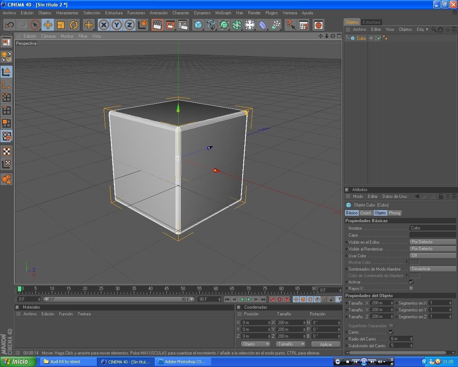The width and height of the screenshot is (458, 367).
Task: Click the Radio del Canto field
Action: point(401,339)
